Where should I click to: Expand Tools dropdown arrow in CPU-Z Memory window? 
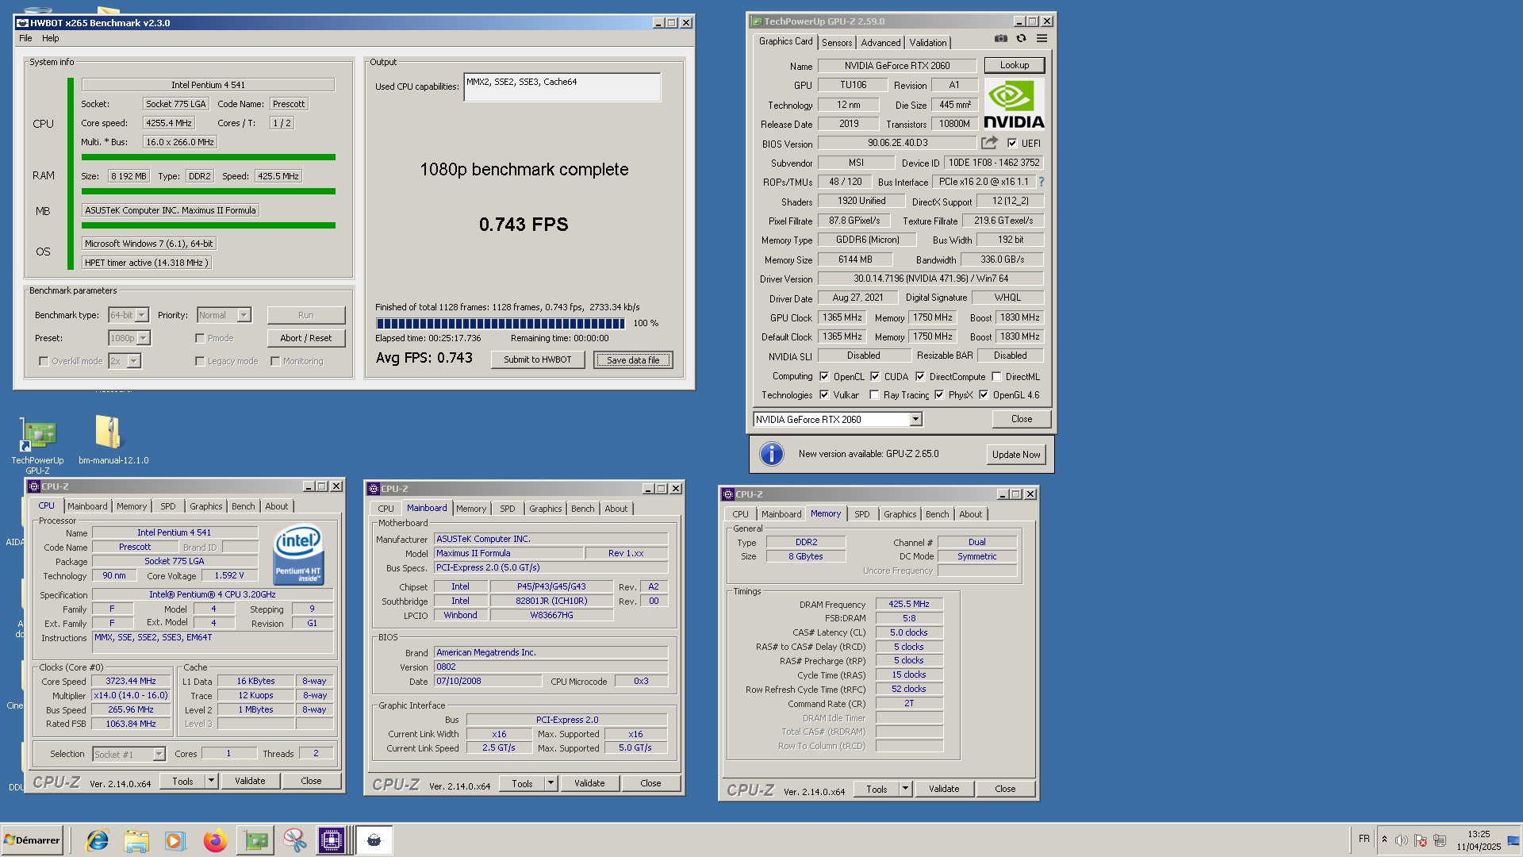[905, 789]
